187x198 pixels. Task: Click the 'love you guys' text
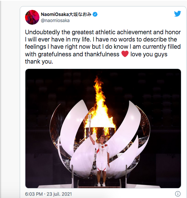[x=149, y=54]
